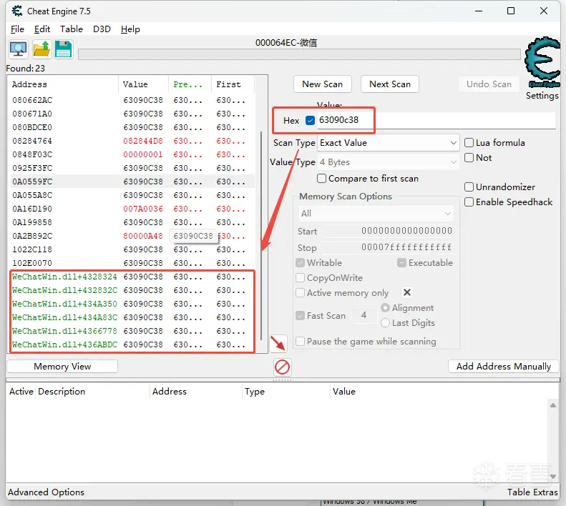
Task: Click the Next Scan button
Action: click(x=390, y=84)
